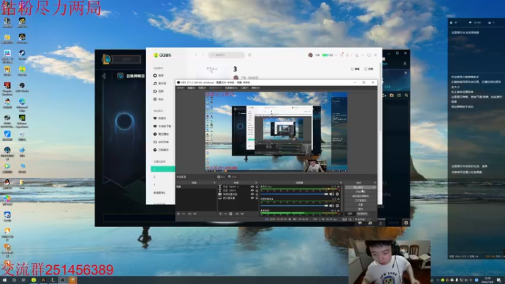
Task: Select the highlighted playlist in QQ Music sidebar
Action: coord(163,169)
